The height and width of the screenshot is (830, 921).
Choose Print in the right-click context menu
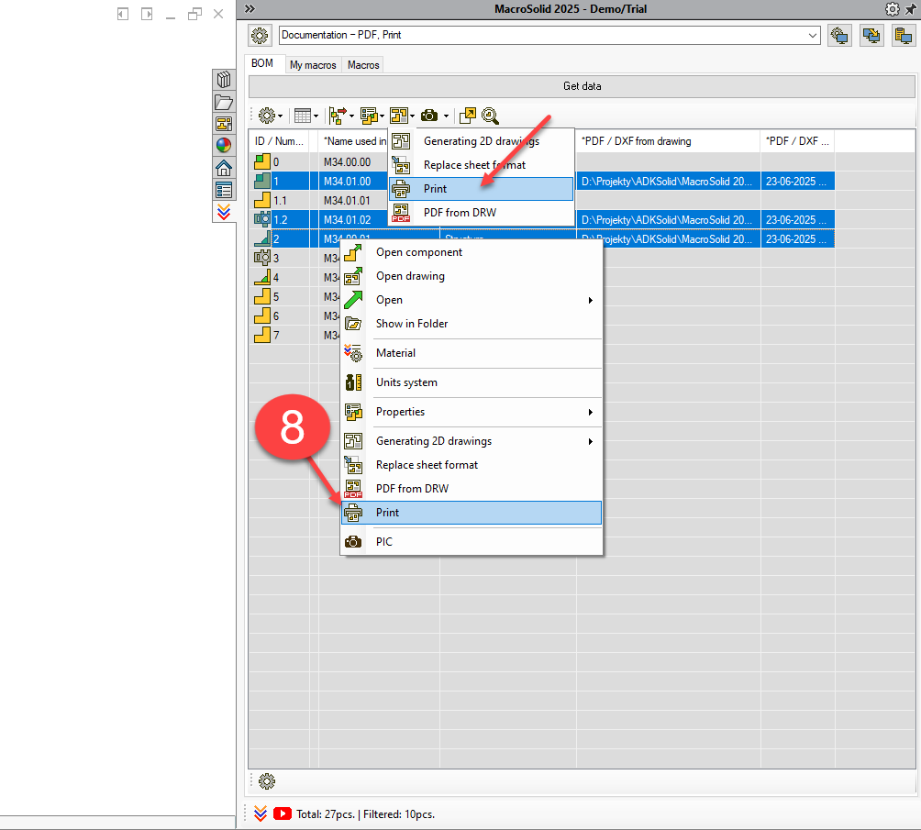point(472,513)
